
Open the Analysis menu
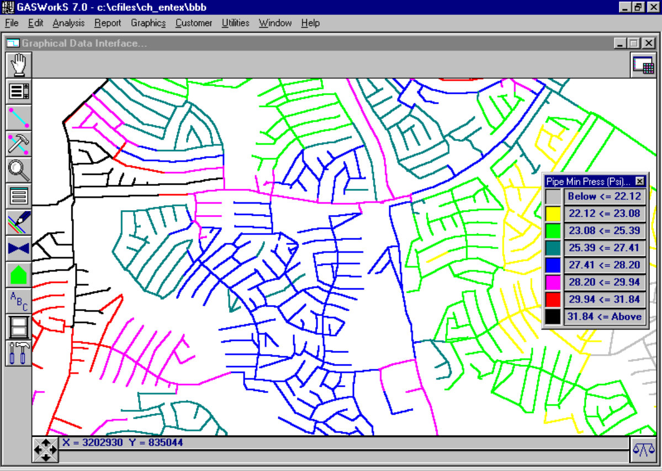click(68, 23)
